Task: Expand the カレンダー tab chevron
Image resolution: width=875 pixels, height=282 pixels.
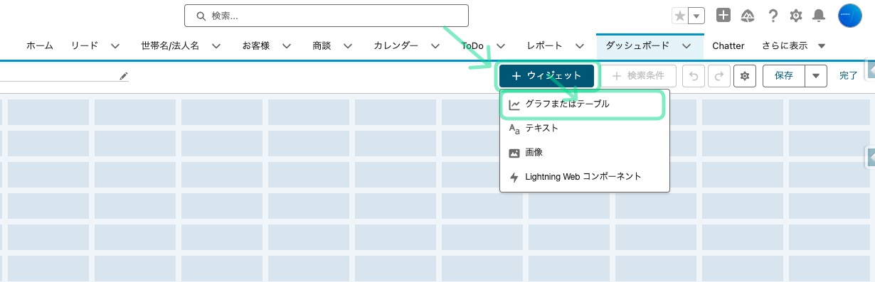Action: [x=435, y=45]
